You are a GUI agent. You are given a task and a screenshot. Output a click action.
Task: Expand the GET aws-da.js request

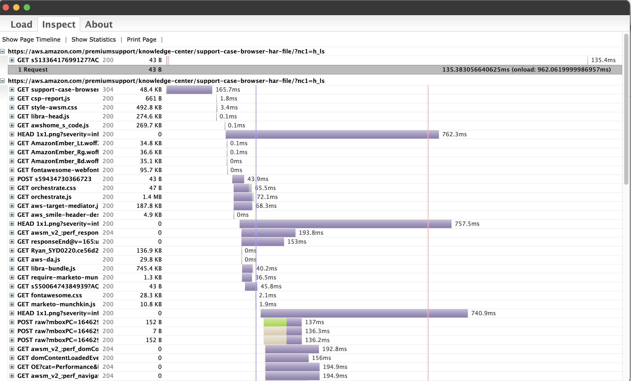(12, 259)
